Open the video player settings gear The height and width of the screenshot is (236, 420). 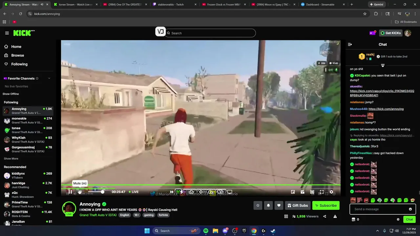coord(331,192)
